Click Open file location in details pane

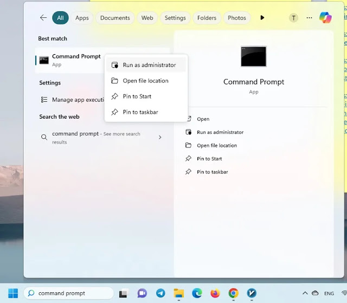[211, 145]
